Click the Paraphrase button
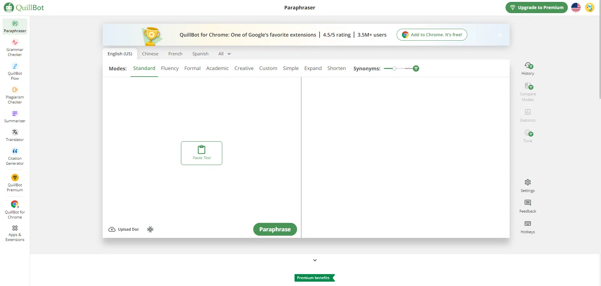 coord(275,229)
